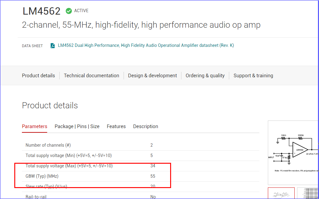
Task: Click the LM4562 part number heading
Action: (41, 11)
